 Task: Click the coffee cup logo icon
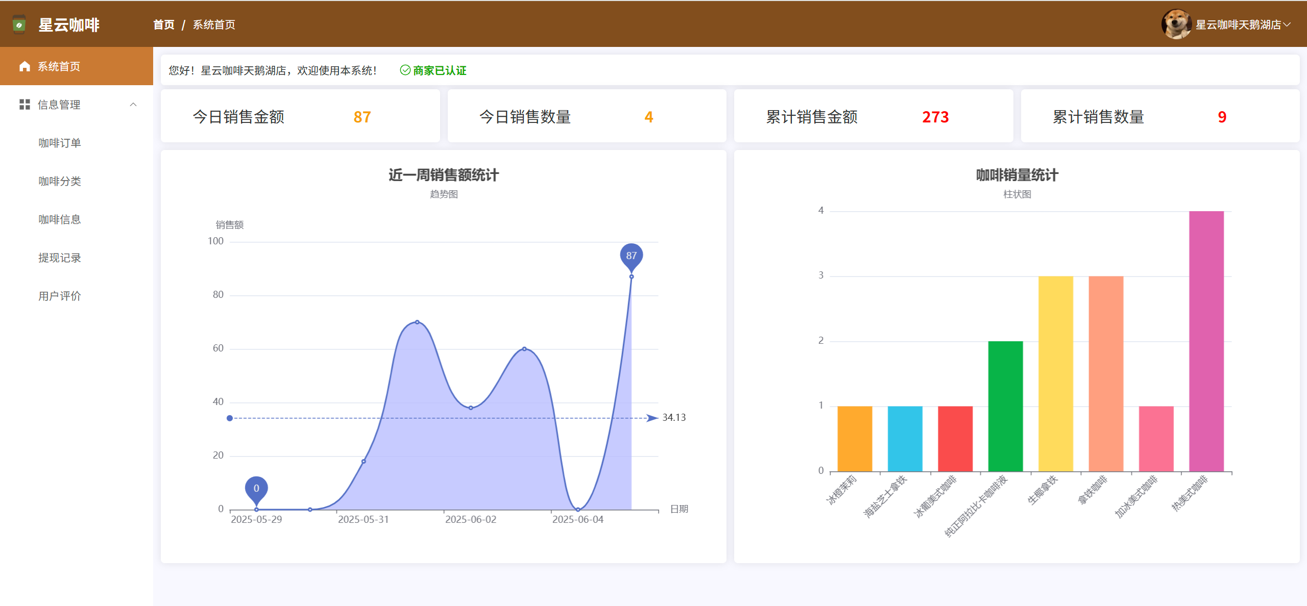coord(19,24)
